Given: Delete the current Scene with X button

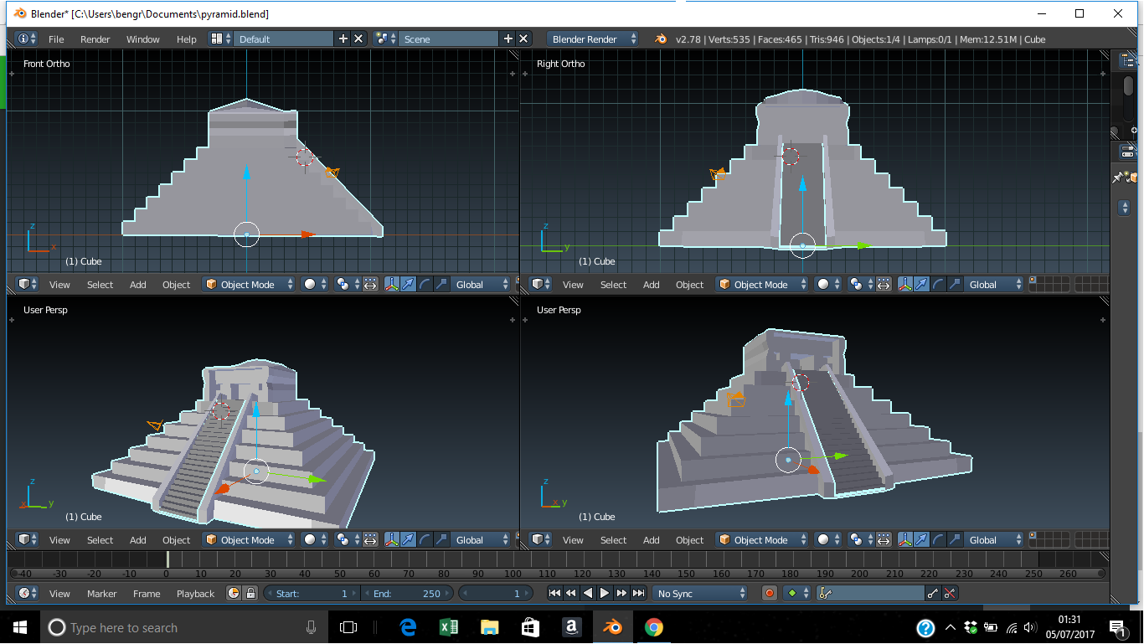Looking at the screenshot, I should click(524, 39).
